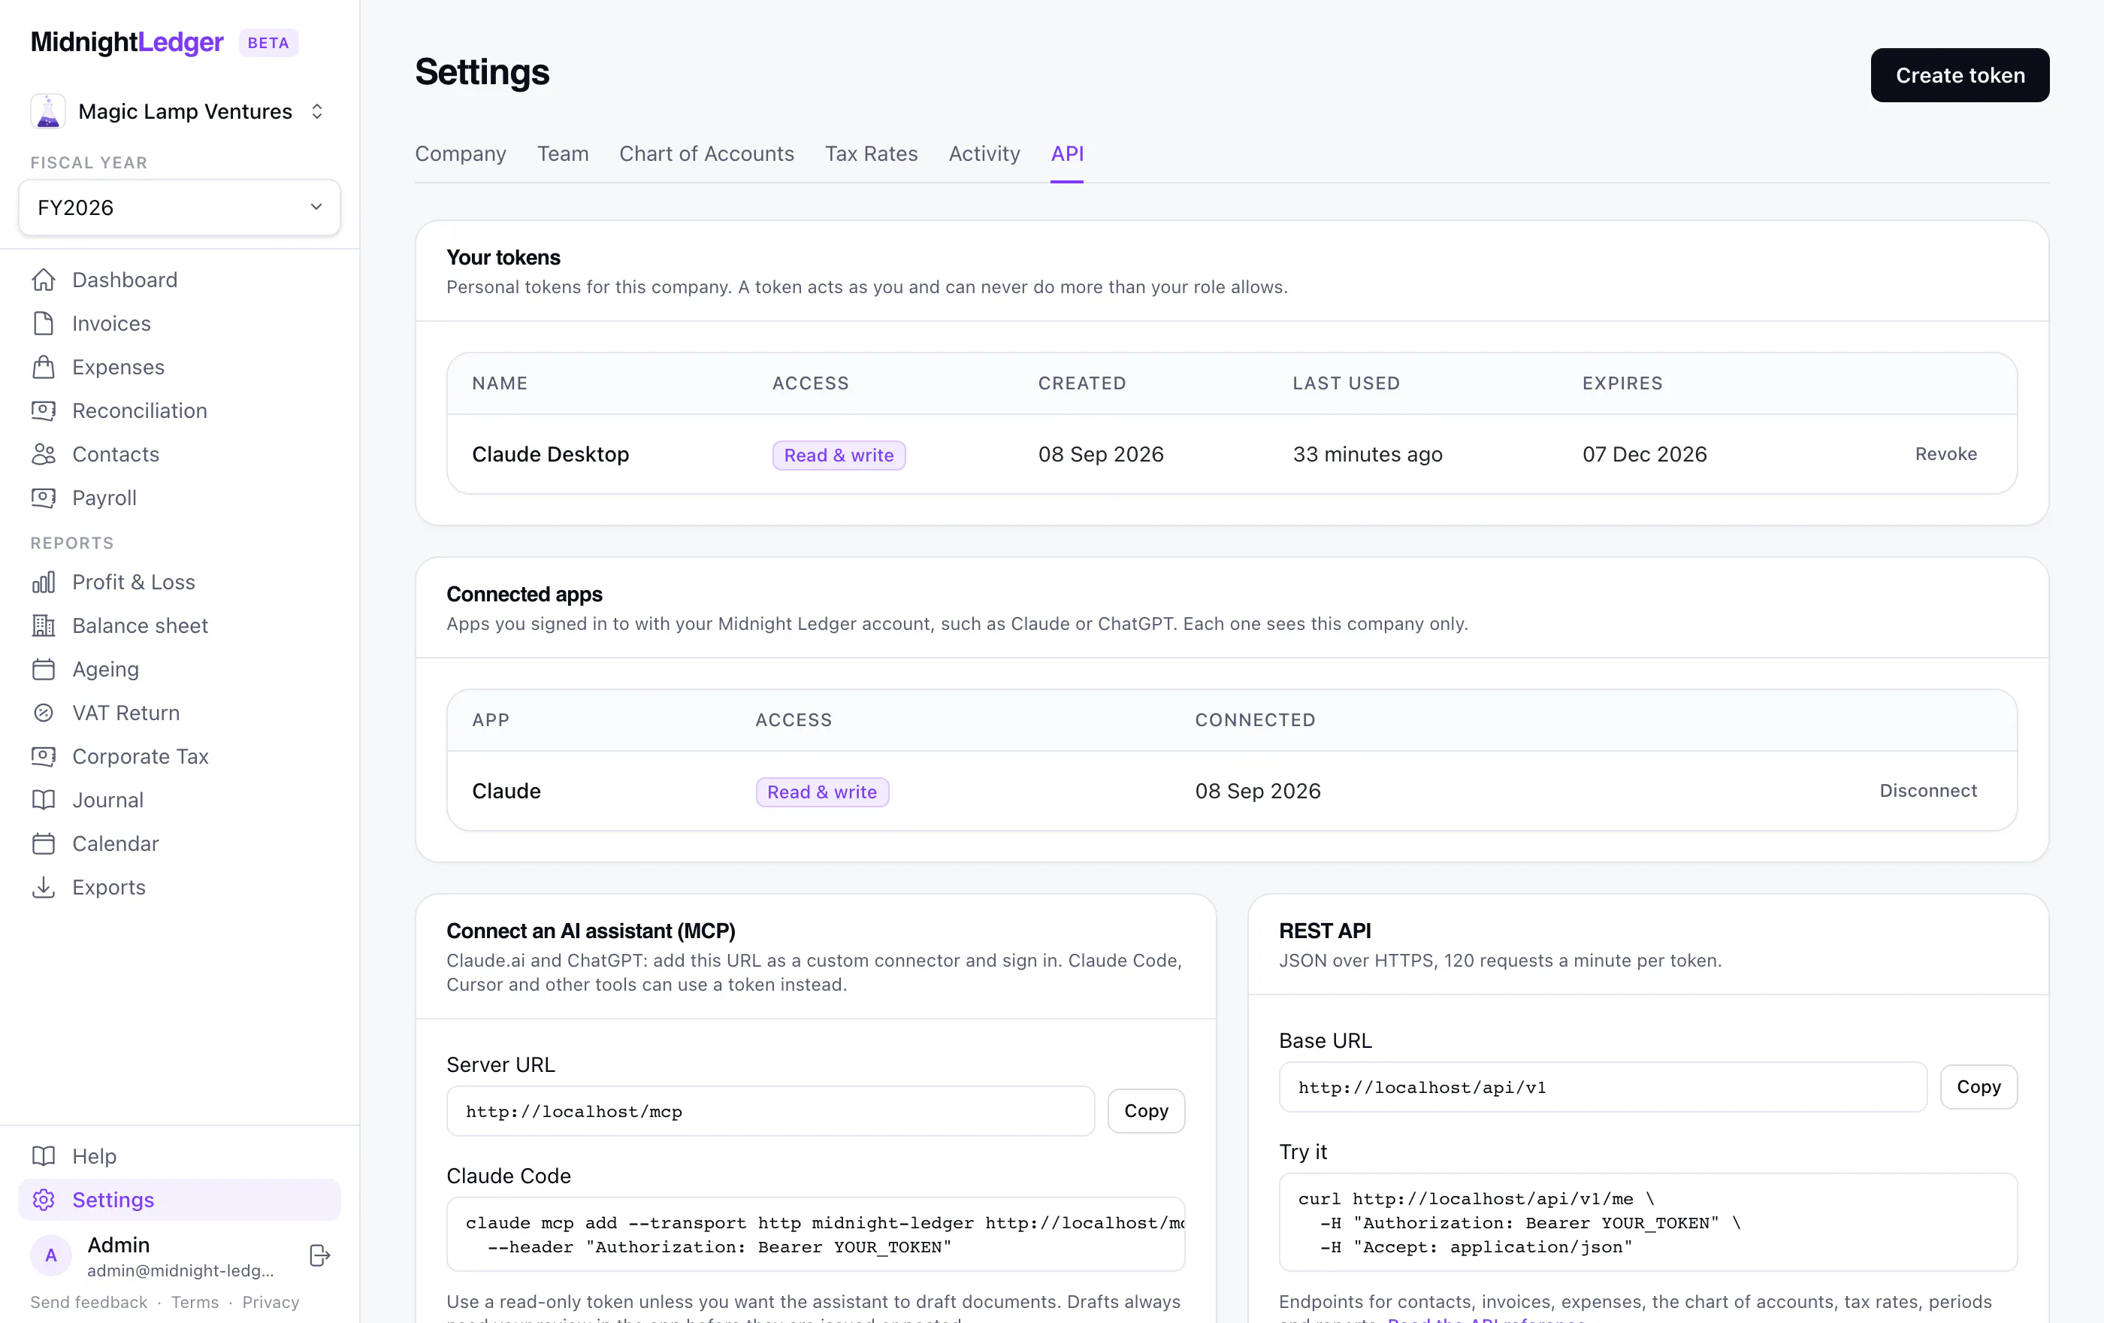
Task: Click the Profit & Loss chart icon
Action: click(x=44, y=582)
